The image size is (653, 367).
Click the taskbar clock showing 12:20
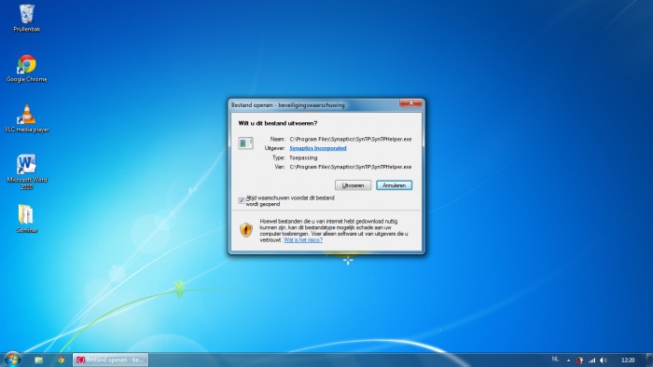point(628,360)
